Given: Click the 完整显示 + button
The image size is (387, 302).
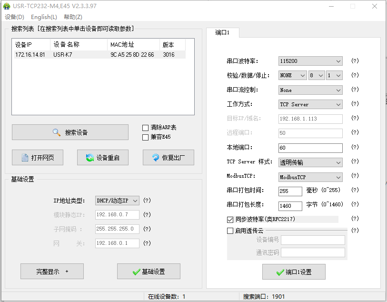Looking at the screenshot, I should (52, 272).
